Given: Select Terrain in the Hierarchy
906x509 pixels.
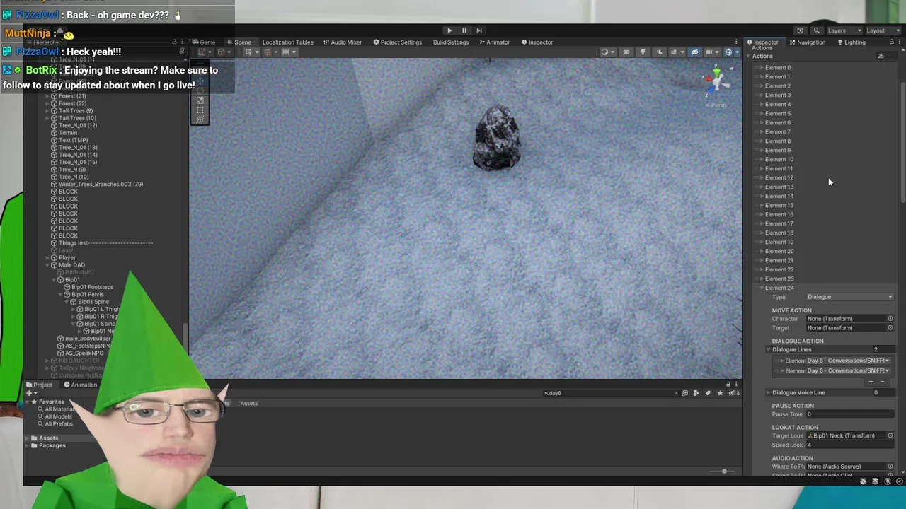Looking at the screenshot, I should click(68, 133).
